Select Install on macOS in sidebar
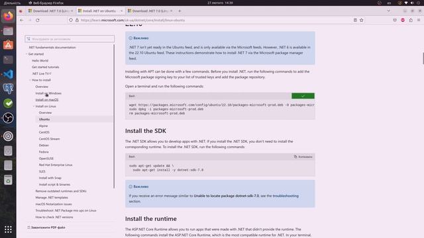Image resolution: width=424 pixels, height=238 pixels. 47,100
